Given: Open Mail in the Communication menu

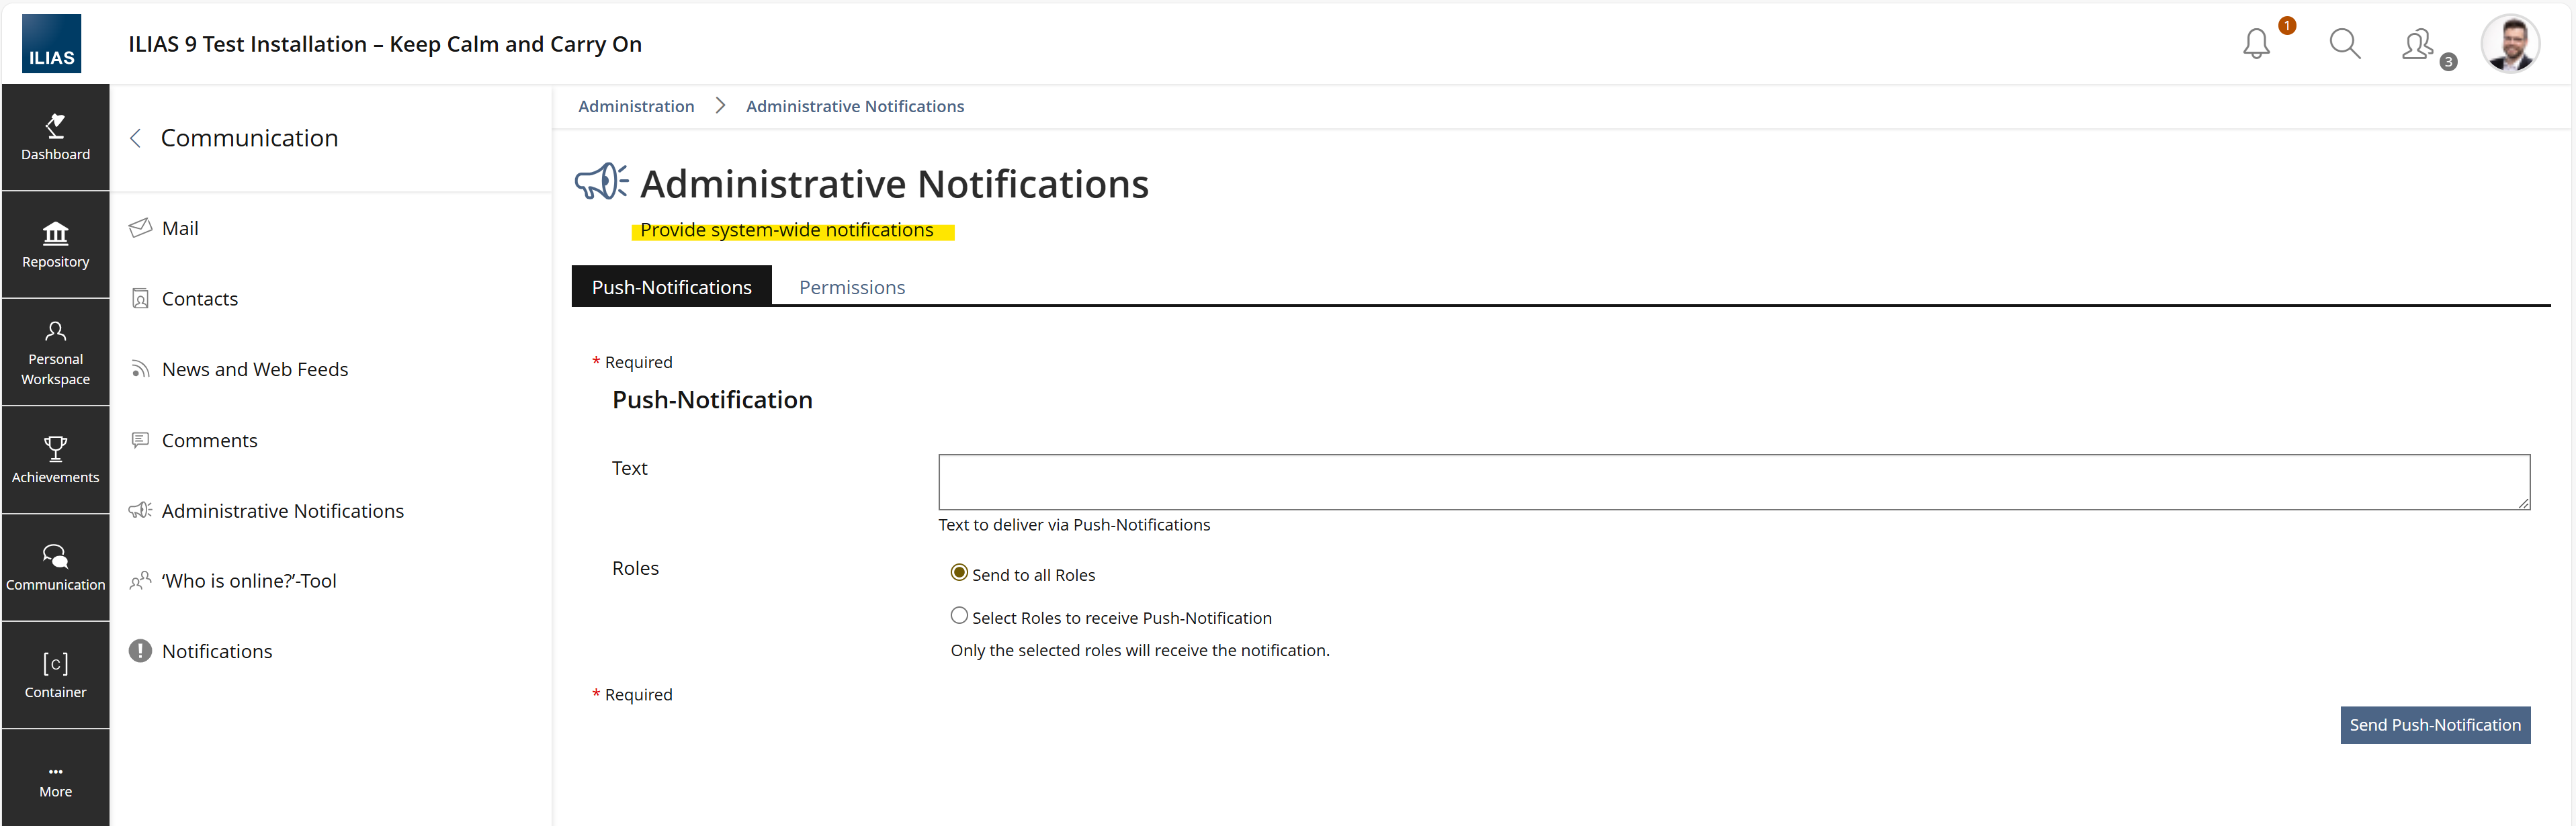Looking at the screenshot, I should 180,228.
